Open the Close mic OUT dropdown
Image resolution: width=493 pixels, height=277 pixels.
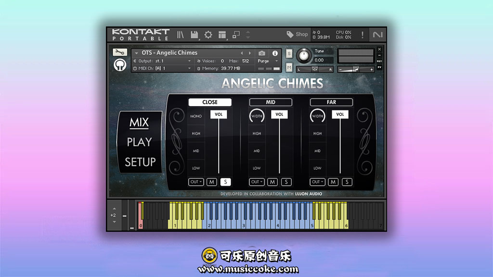coord(196,182)
